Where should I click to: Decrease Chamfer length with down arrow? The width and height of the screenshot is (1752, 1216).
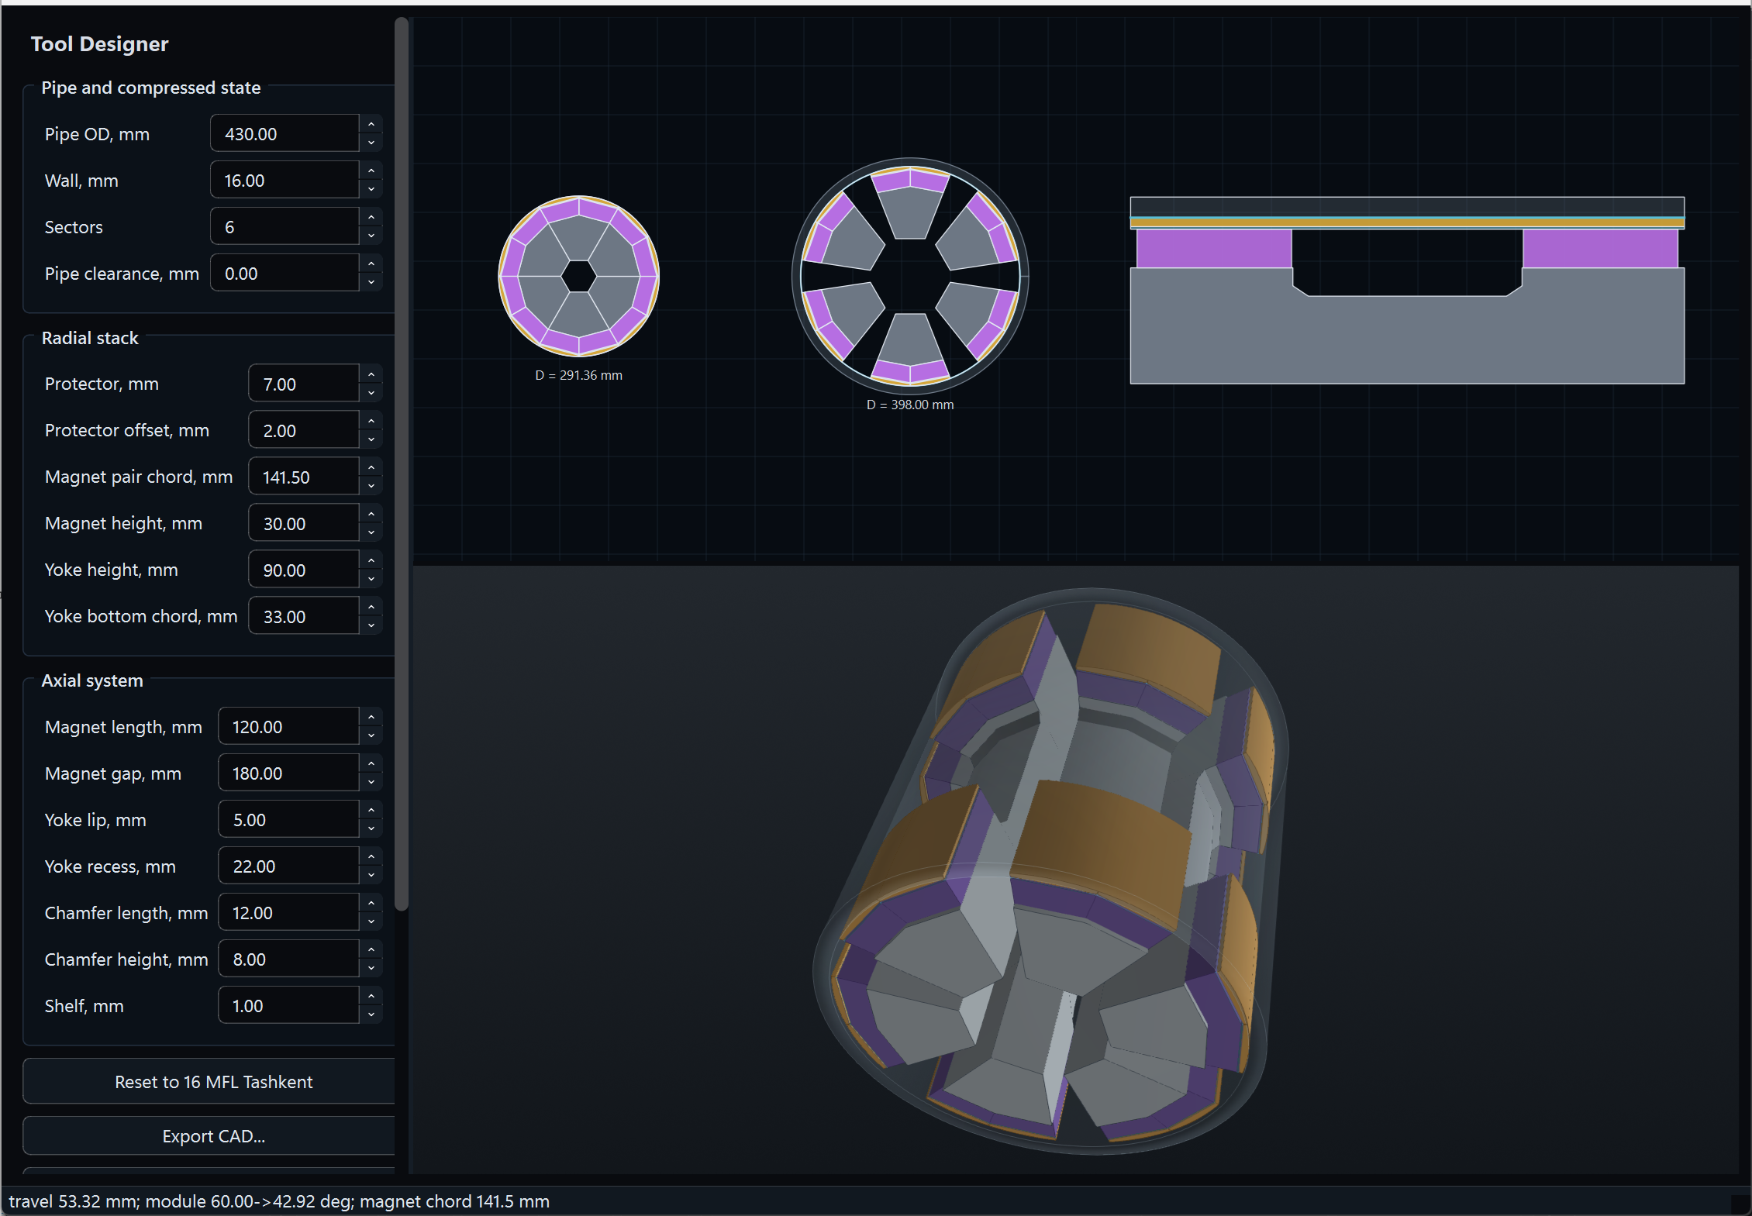pyautogui.click(x=371, y=921)
